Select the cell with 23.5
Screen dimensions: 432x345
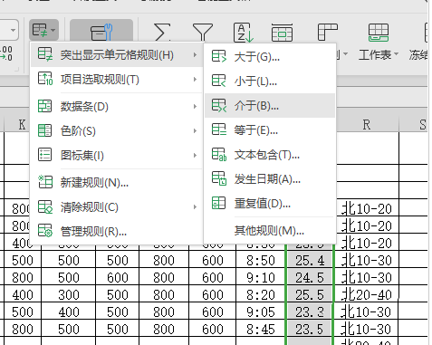click(x=310, y=329)
